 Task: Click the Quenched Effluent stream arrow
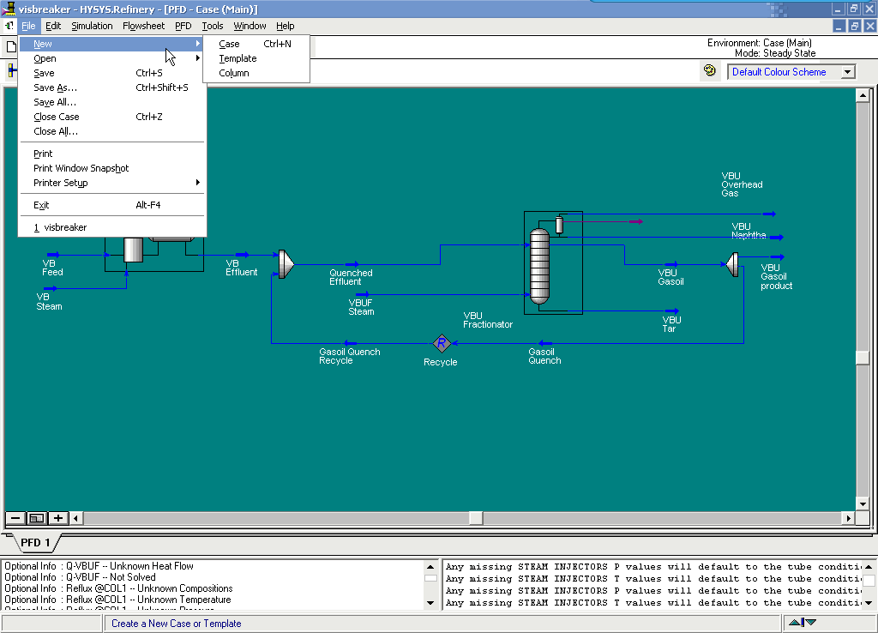pyautogui.click(x=352, y=264)
